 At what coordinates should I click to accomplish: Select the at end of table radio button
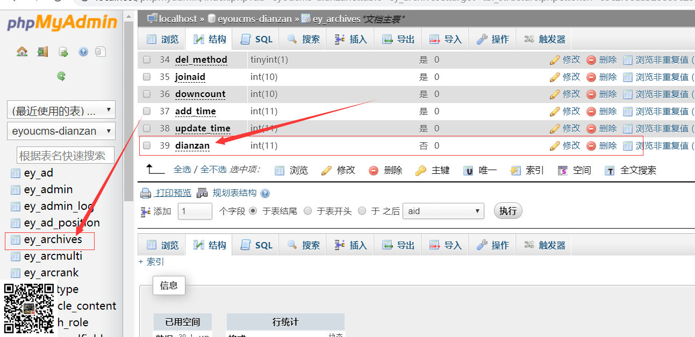click(x=253, y=211)
